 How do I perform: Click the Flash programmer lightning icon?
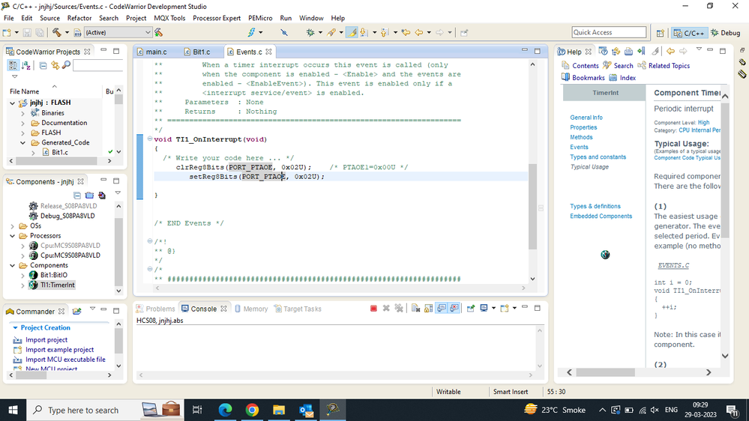252,32
